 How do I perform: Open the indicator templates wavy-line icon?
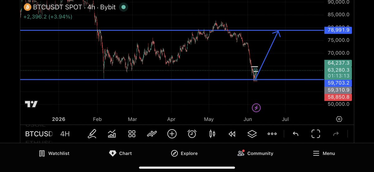click(x=152, y=134)
